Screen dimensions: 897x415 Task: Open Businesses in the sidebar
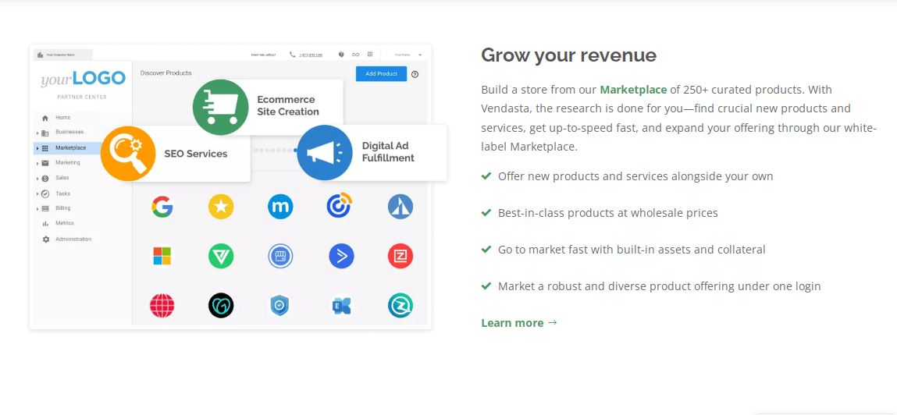(x=69, y=132)
